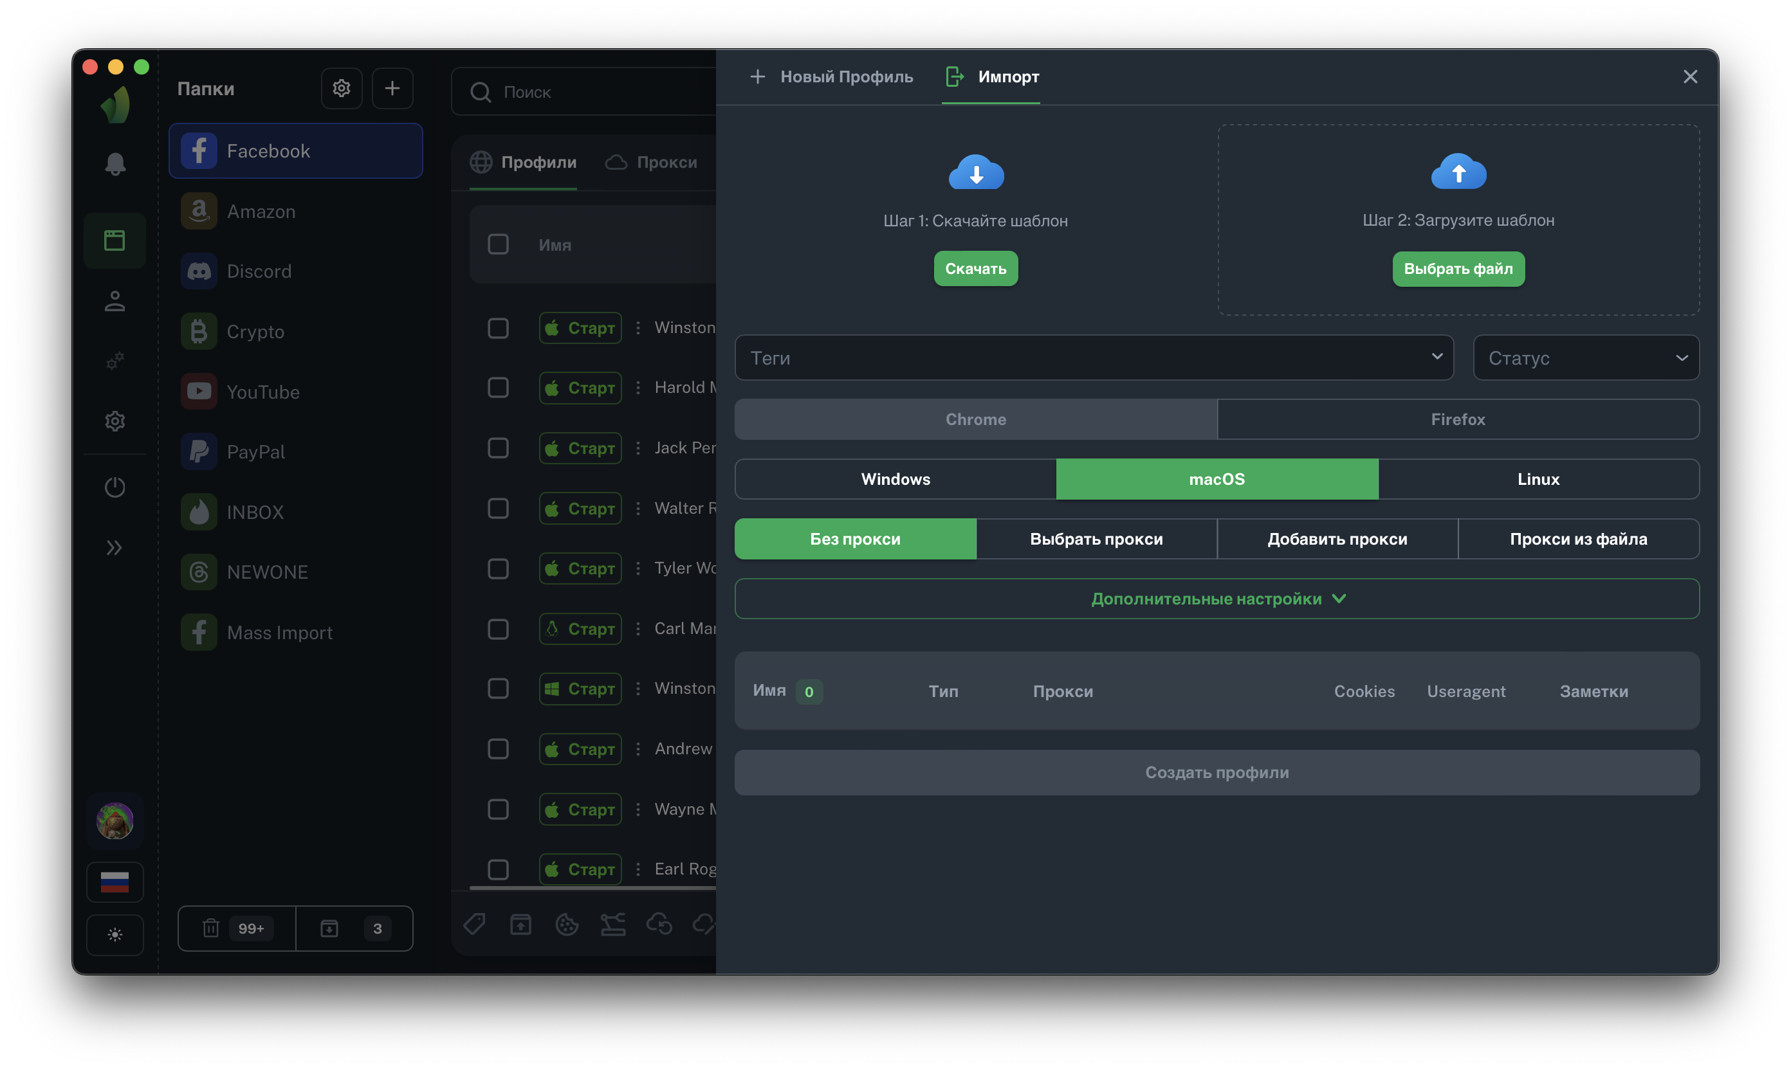Check the select-all checkbox beside Имя
The image size is (1791, 1070).
[x=498, y=244]
